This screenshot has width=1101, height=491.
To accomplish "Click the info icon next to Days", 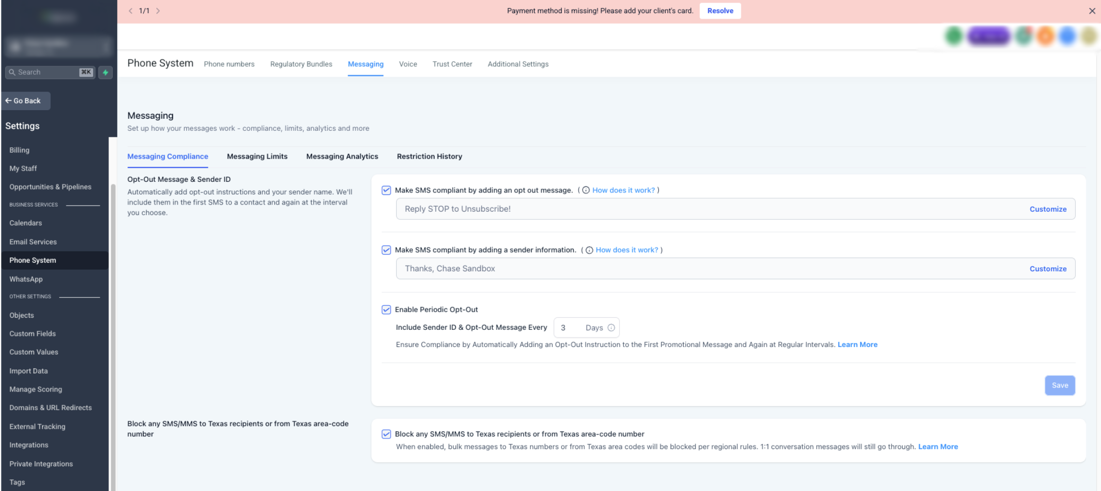I will 611,328.
